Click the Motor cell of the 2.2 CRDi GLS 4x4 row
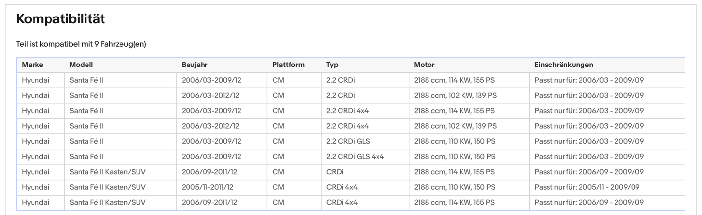The width and height of the screenshot is (702, 215). click(x=454, y=157)
